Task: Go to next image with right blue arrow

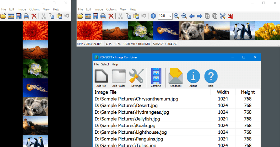Action: pos(199,16)
